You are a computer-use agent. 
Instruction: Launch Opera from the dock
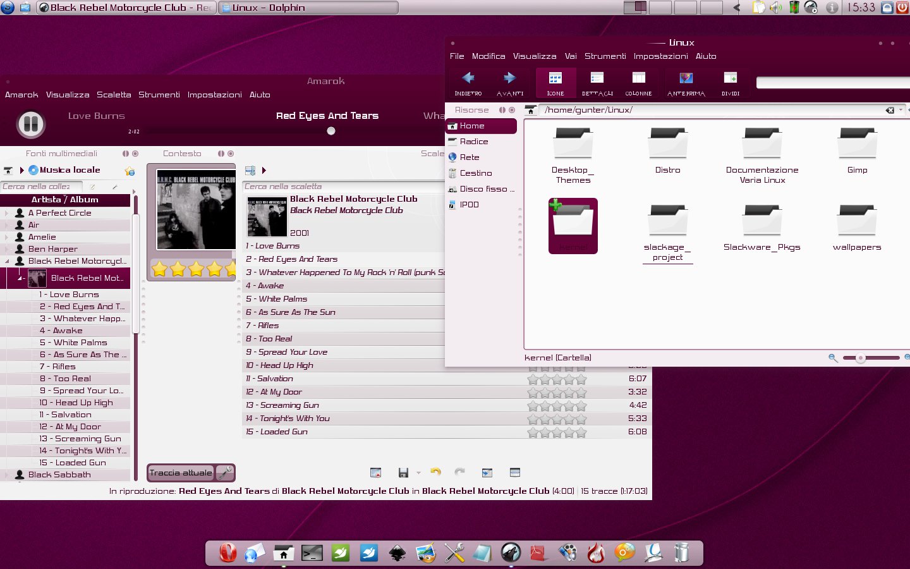pyautogui.click(x=227, y=553)
